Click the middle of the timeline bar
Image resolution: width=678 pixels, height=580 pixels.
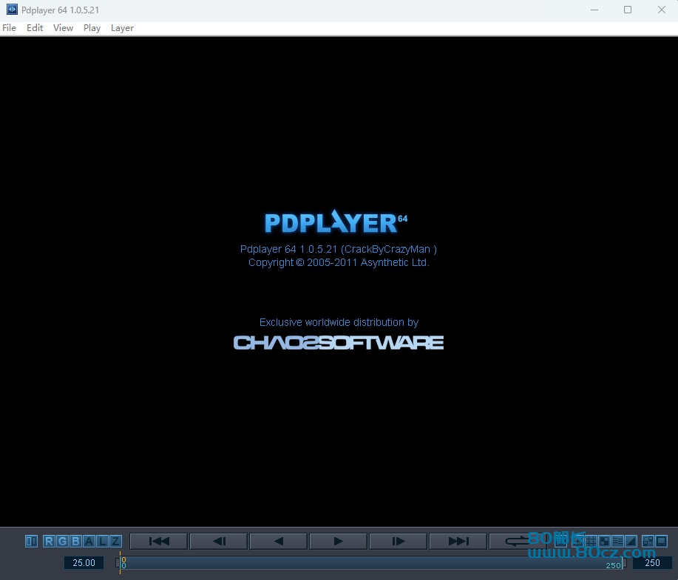pyautogui.click(x=372, y=563)
